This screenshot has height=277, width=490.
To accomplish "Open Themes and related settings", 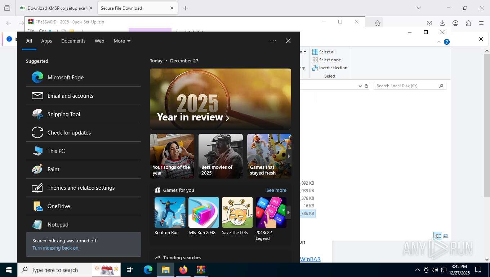I will [x=83, y=188].
